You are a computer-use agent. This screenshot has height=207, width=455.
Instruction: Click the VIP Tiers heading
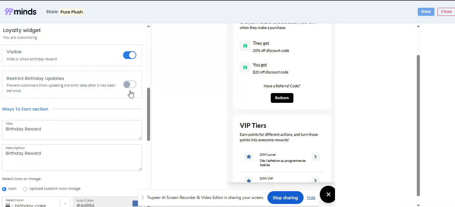click(253, 125)
